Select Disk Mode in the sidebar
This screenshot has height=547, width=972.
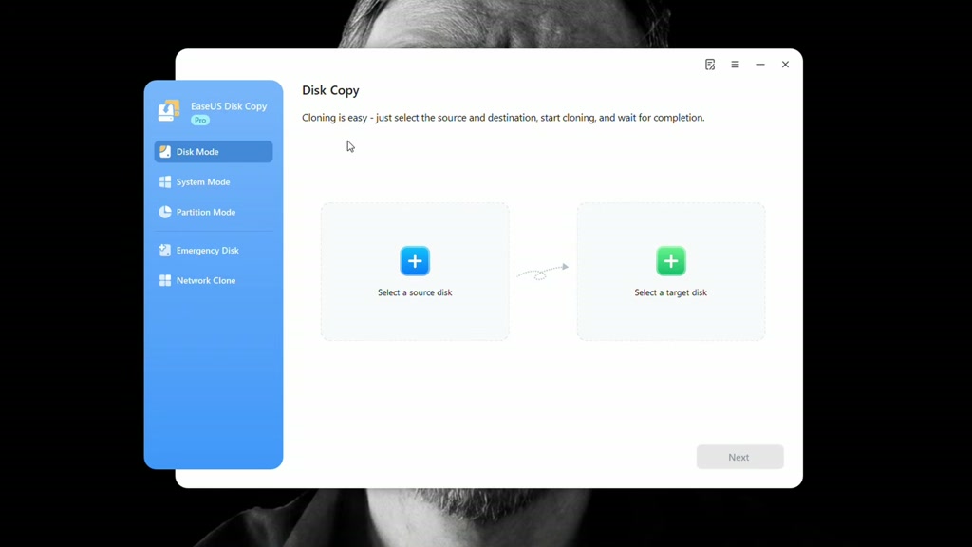pyautogui.click(x=214, y=152)
